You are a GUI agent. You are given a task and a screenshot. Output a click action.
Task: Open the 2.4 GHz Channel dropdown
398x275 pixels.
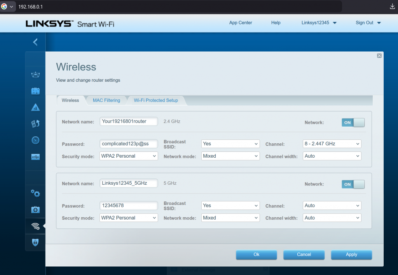[332, 144]
